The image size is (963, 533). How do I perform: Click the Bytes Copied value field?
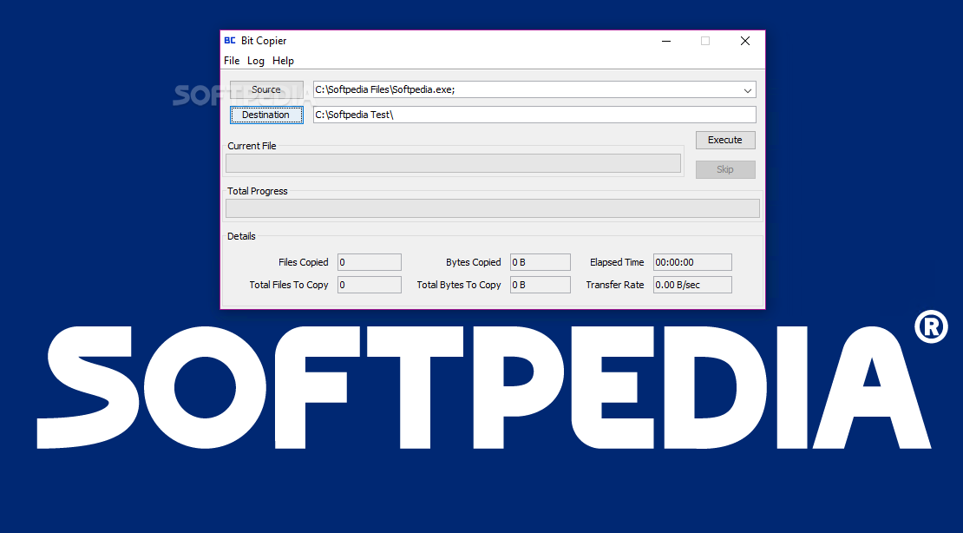(x=540, y=262)
